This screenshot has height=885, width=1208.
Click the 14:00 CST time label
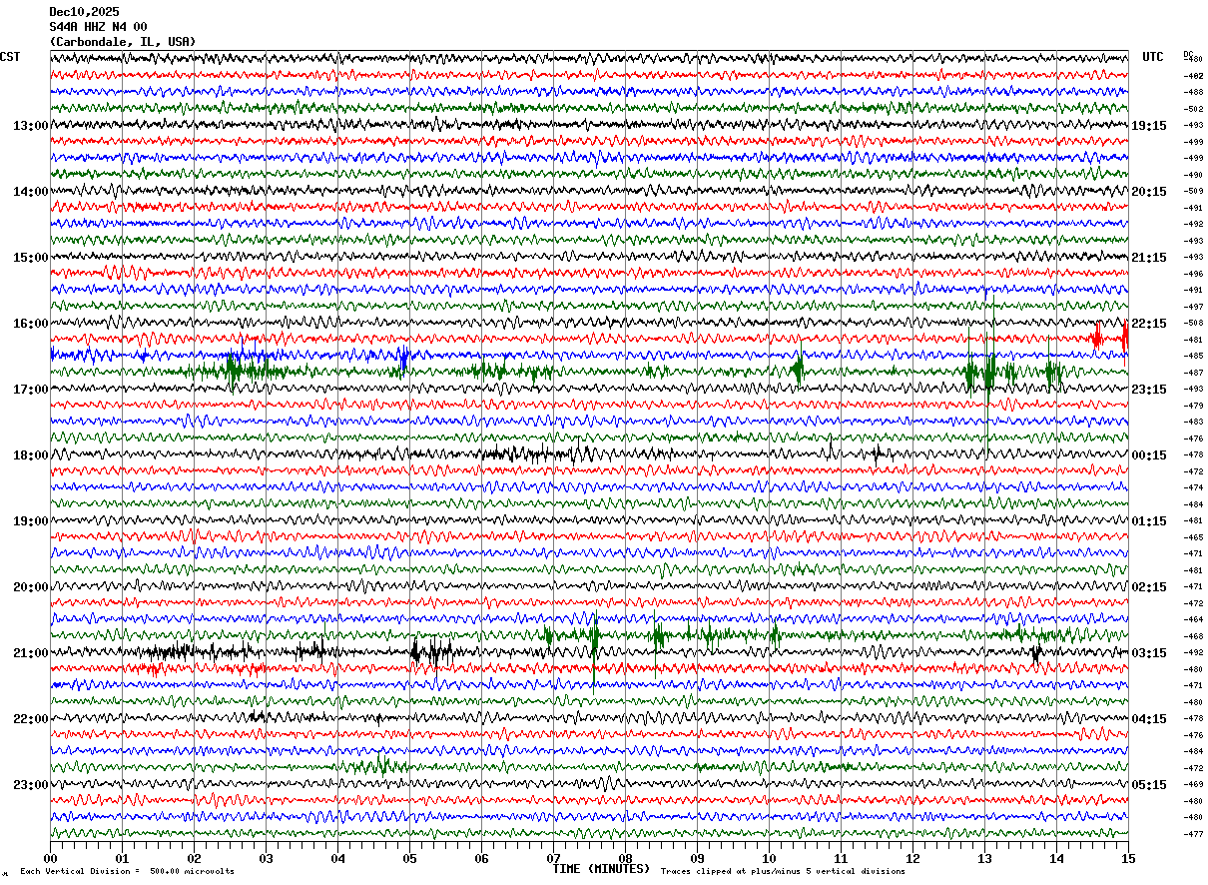point(31,191)
